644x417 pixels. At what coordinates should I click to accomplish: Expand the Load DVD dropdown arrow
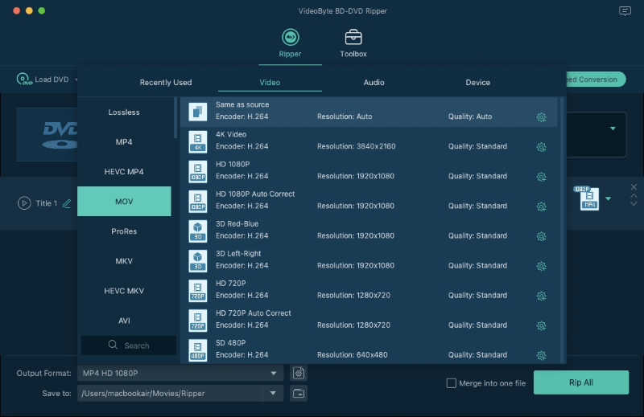click(x=76, y=80)
